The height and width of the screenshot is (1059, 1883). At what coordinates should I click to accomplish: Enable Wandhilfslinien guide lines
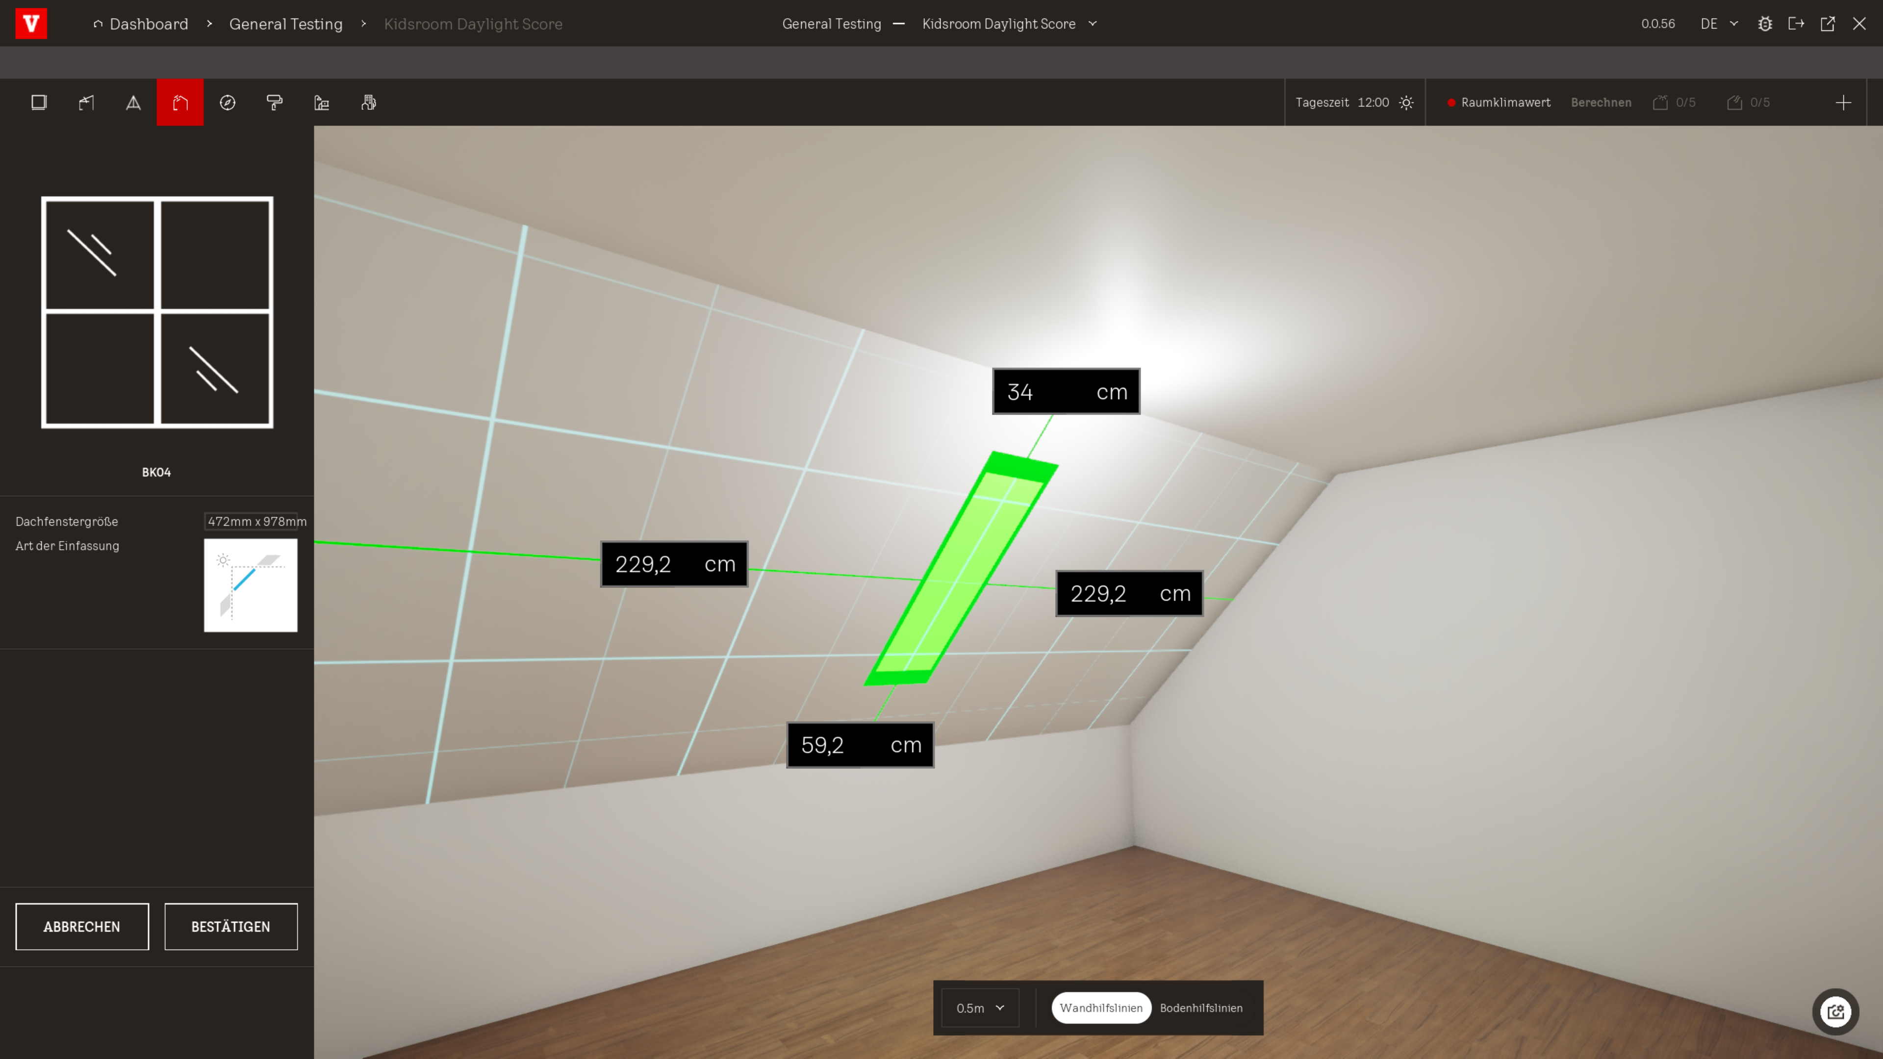pyautogui.click(x=1101, y=1008)
